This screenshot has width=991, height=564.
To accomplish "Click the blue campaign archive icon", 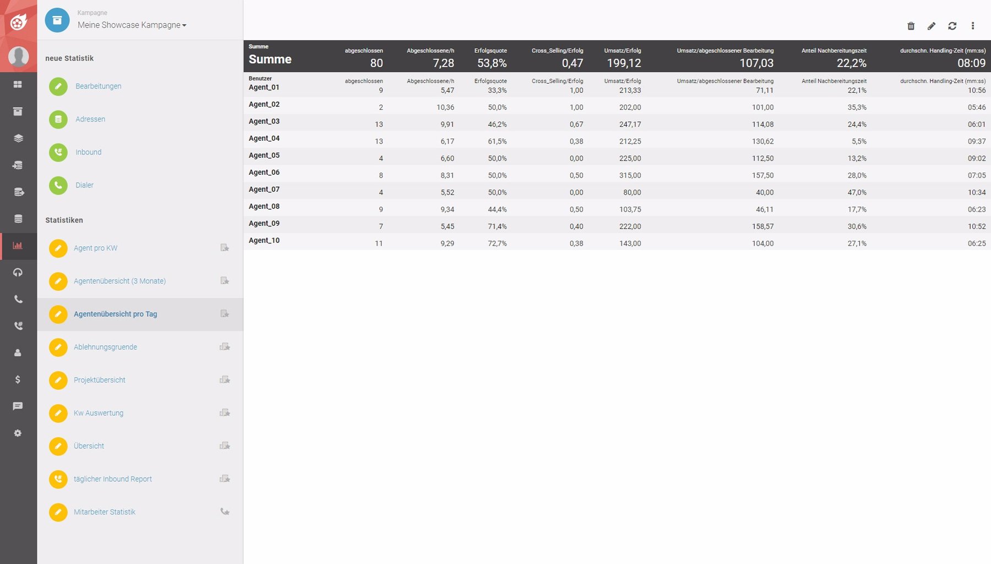I will [57, 20].
